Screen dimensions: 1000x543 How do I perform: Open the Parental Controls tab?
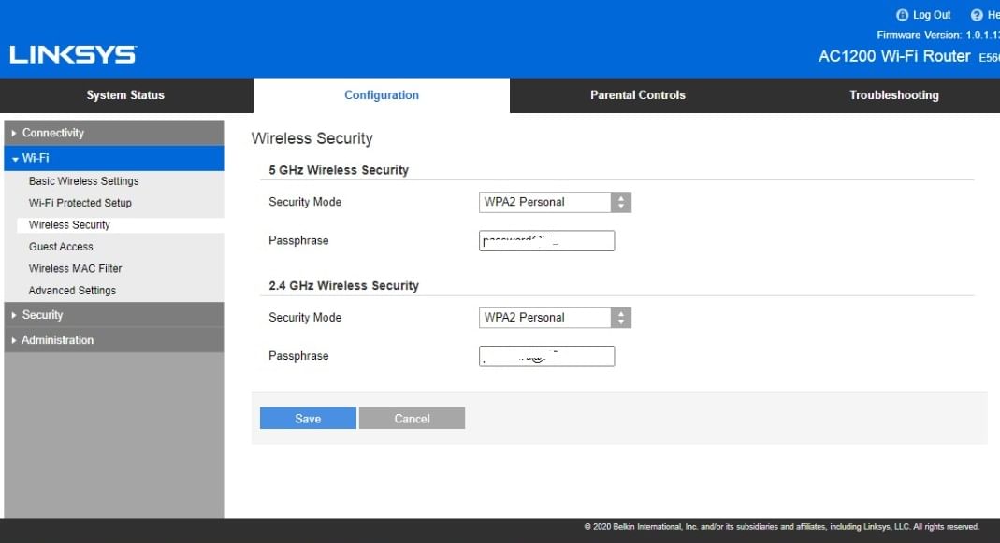[637, 95]
